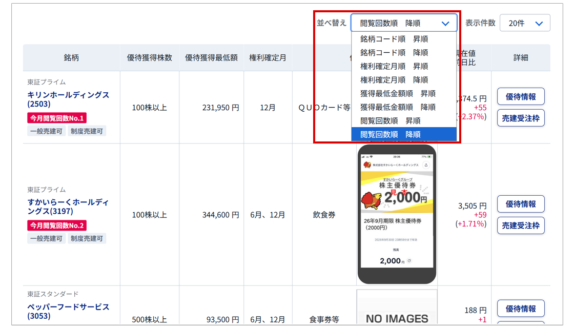
Task: View すかいらーく 株主優待券 phone image
Action: (x=397, y=214)
